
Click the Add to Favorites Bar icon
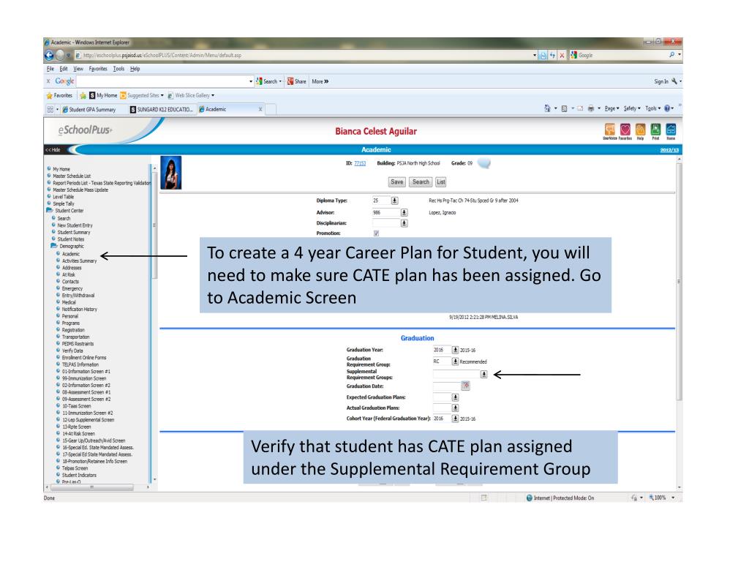click(83, 96)
